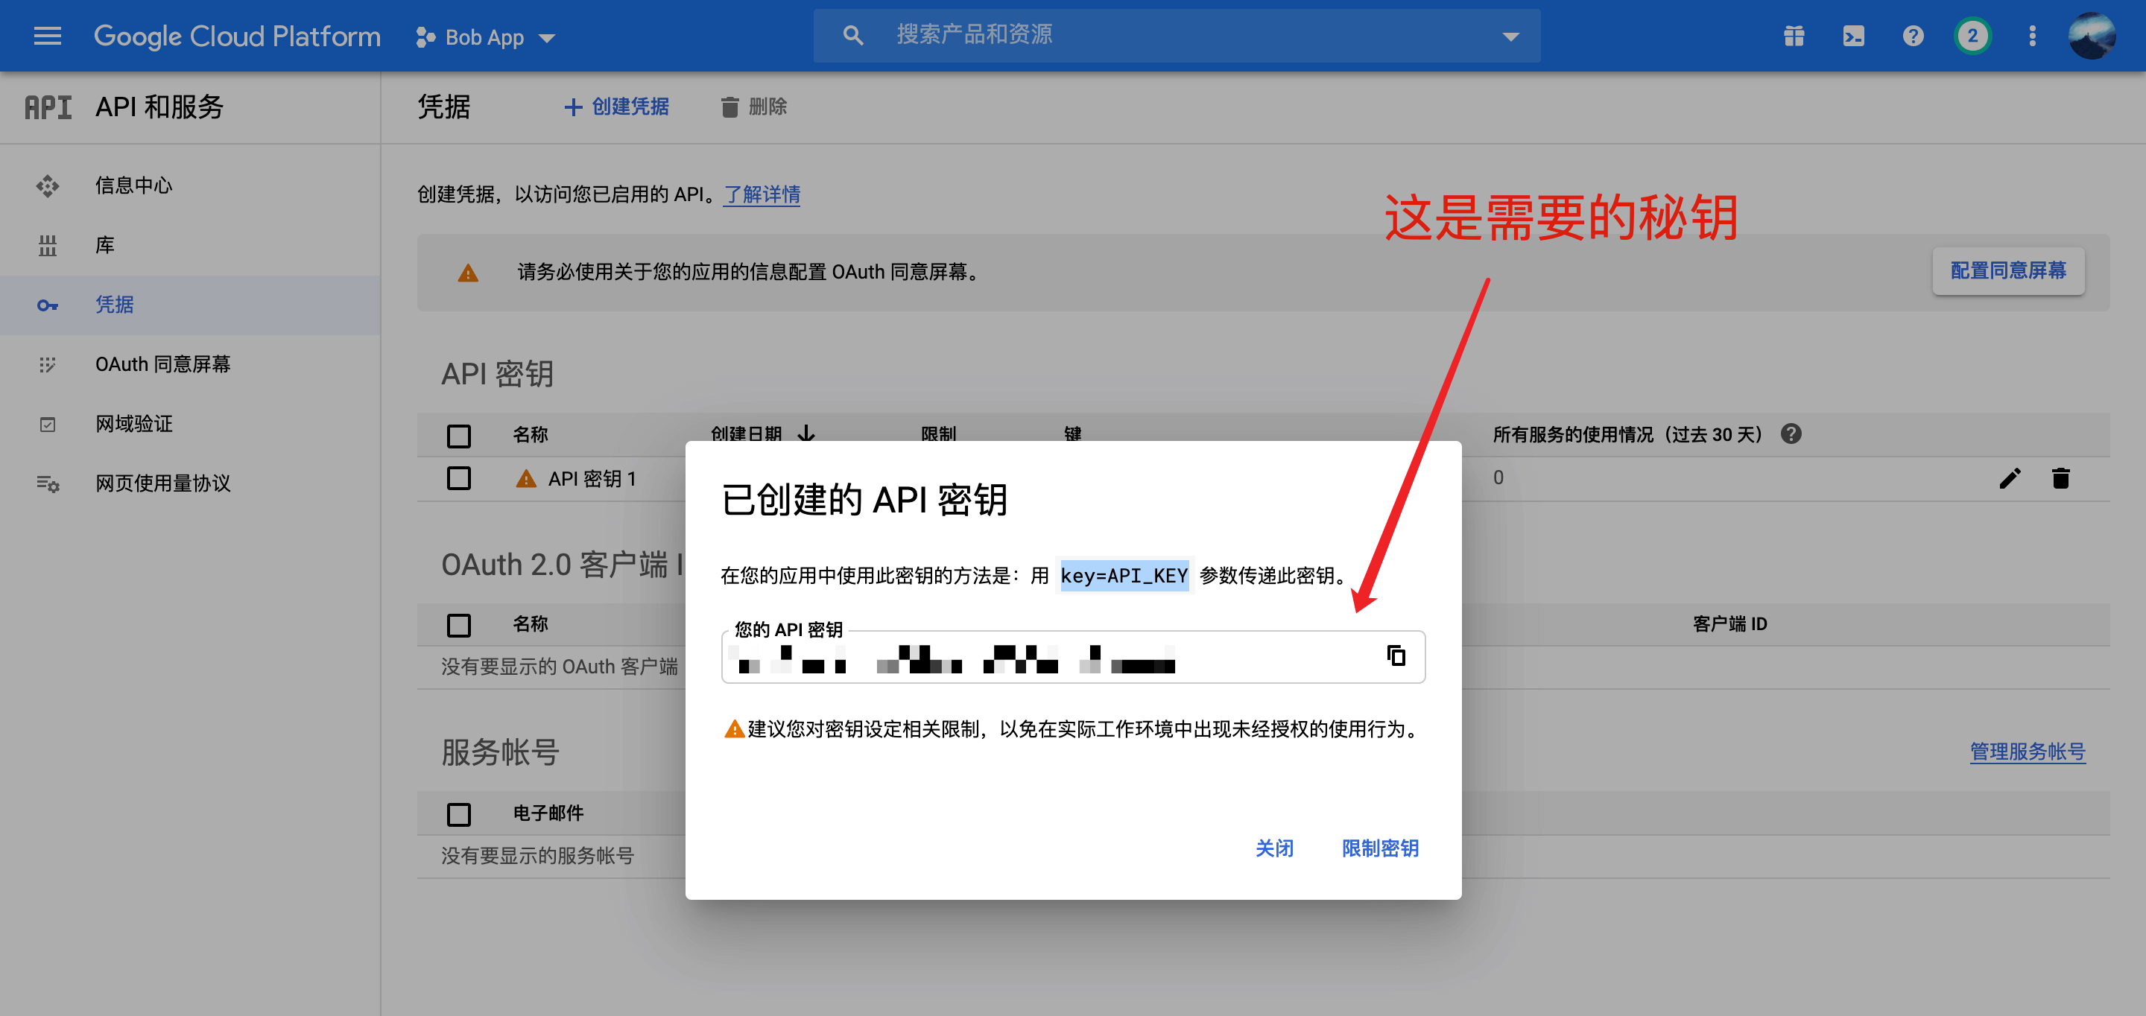Toggle select-all checkbox in API 密钥 table
This screenshot has height=1016, width=2146.
(458, 436)
